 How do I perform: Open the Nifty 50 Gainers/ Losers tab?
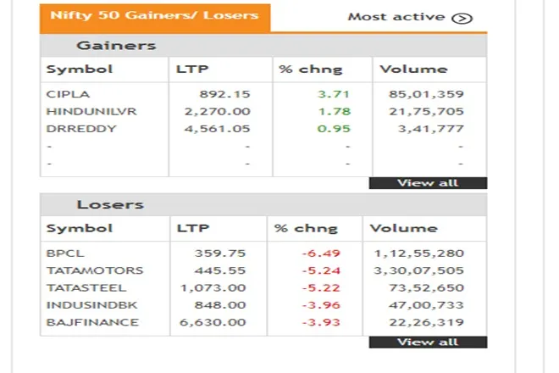click(x=155, y=18)
